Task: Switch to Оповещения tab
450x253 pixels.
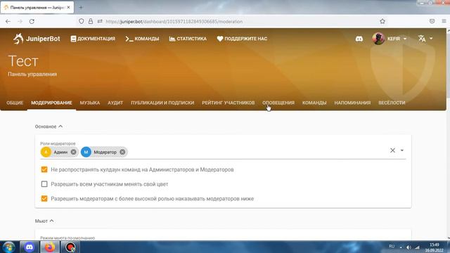Action: click(278, 103)
